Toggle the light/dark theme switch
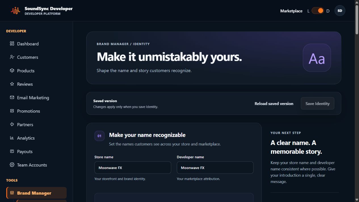Viewport: 359px width, 202px height. [318, 11]
